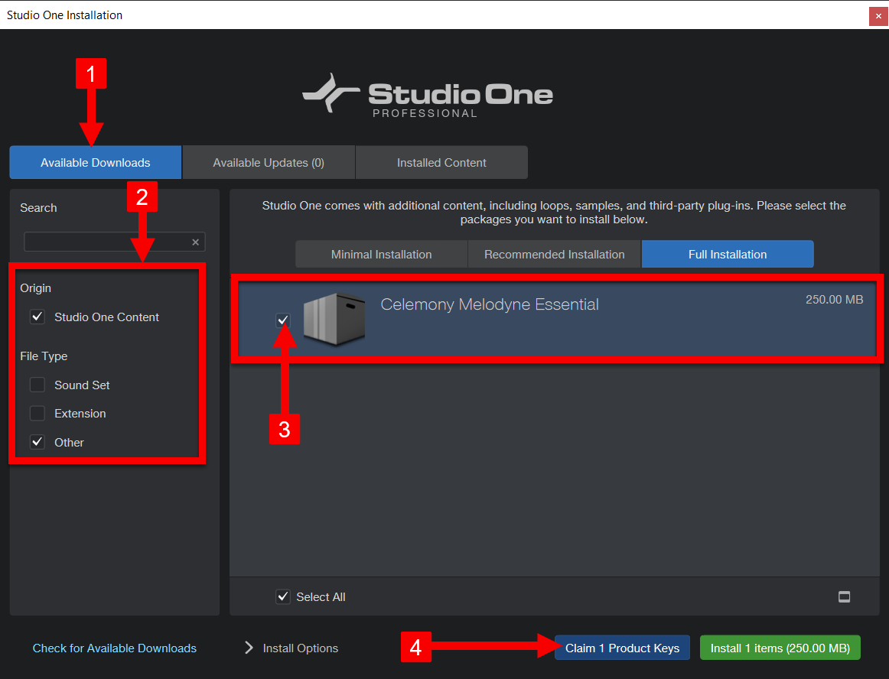Uncheck Celemony Melodyne Essential
The width and height of the screenshot is (889, 679).
click(283, 320)
